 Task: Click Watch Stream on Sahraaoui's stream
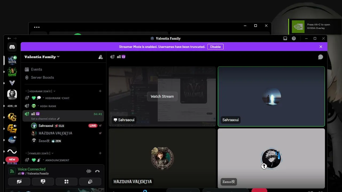point(162,96)
